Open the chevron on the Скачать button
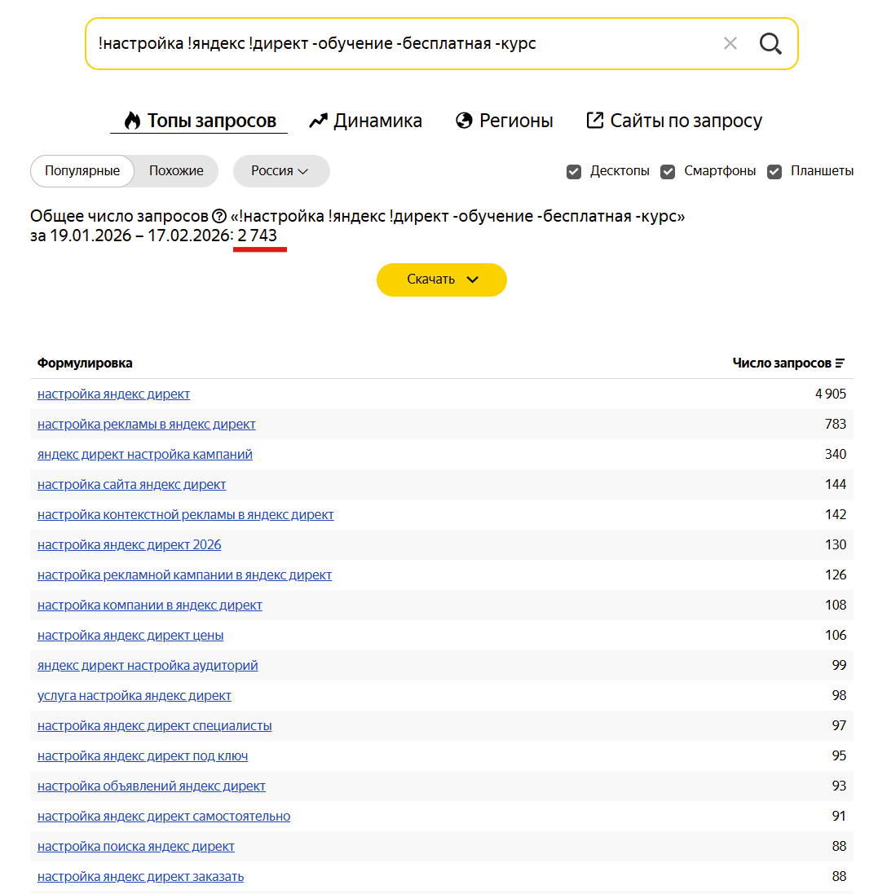Image resolution: width=878 pixels, height=894 pixels. coord(471,280)
